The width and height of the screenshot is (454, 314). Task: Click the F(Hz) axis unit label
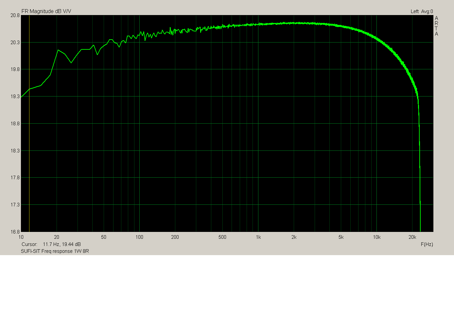click(427, 244)
